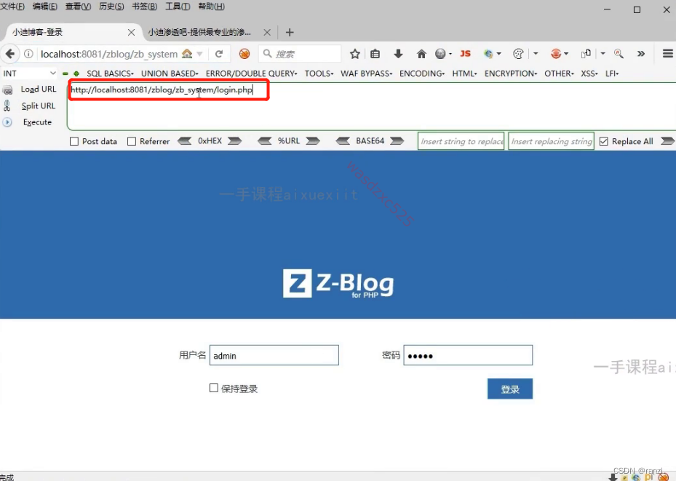Expand HTML menu in HackBar
The width and height of the screenshot is (676, 481).
[x=464, y=73]
